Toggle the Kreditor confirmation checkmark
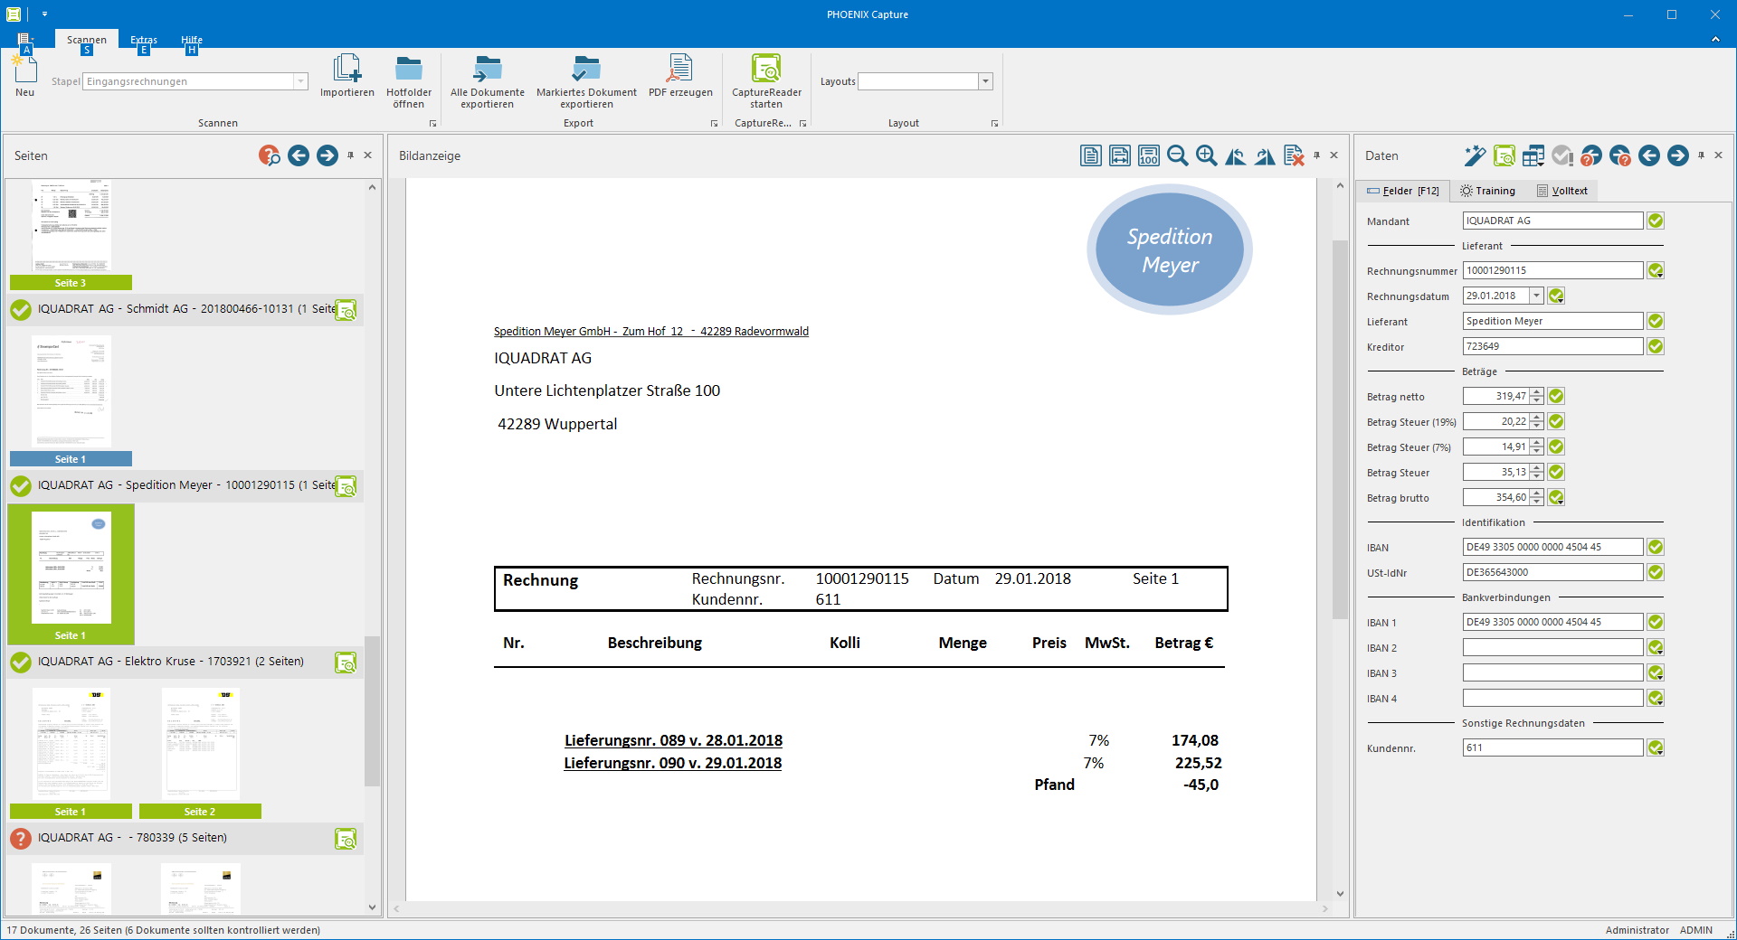This screenshot has width=1737, height=940. pos(1656,346)
